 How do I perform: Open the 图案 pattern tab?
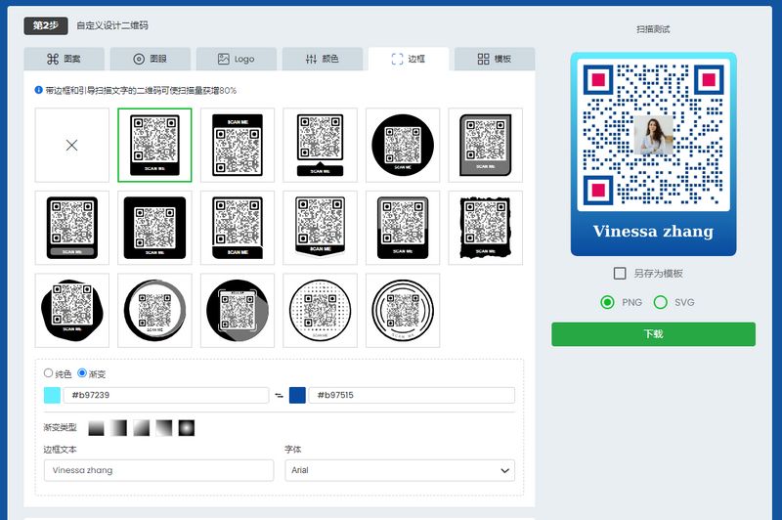coord(64,59)
